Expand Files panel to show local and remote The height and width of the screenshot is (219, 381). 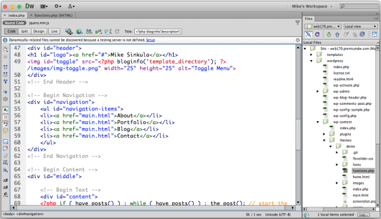375,34
